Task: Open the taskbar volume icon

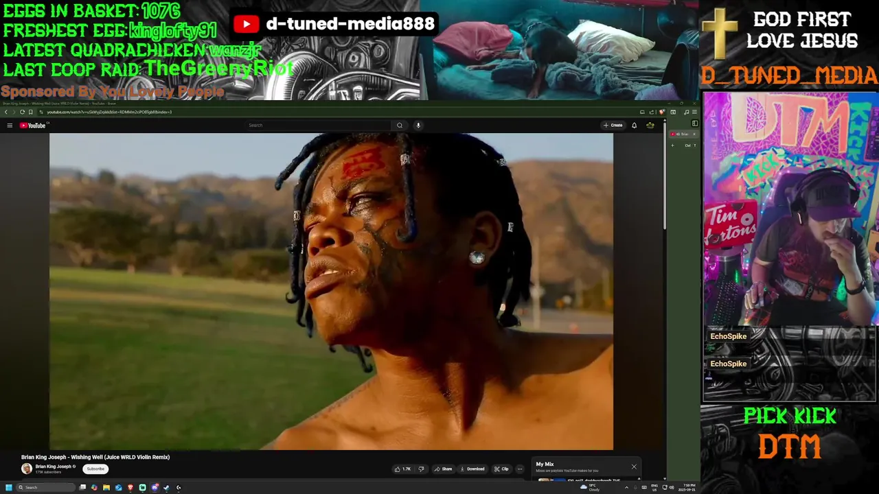Action: coord(672,487)
